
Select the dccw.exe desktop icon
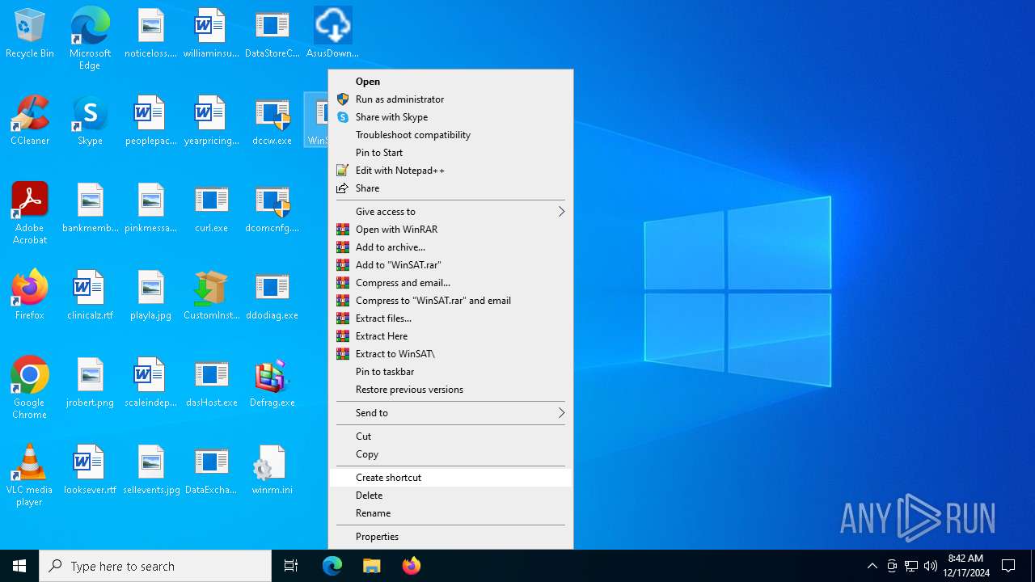click(272, 121)
